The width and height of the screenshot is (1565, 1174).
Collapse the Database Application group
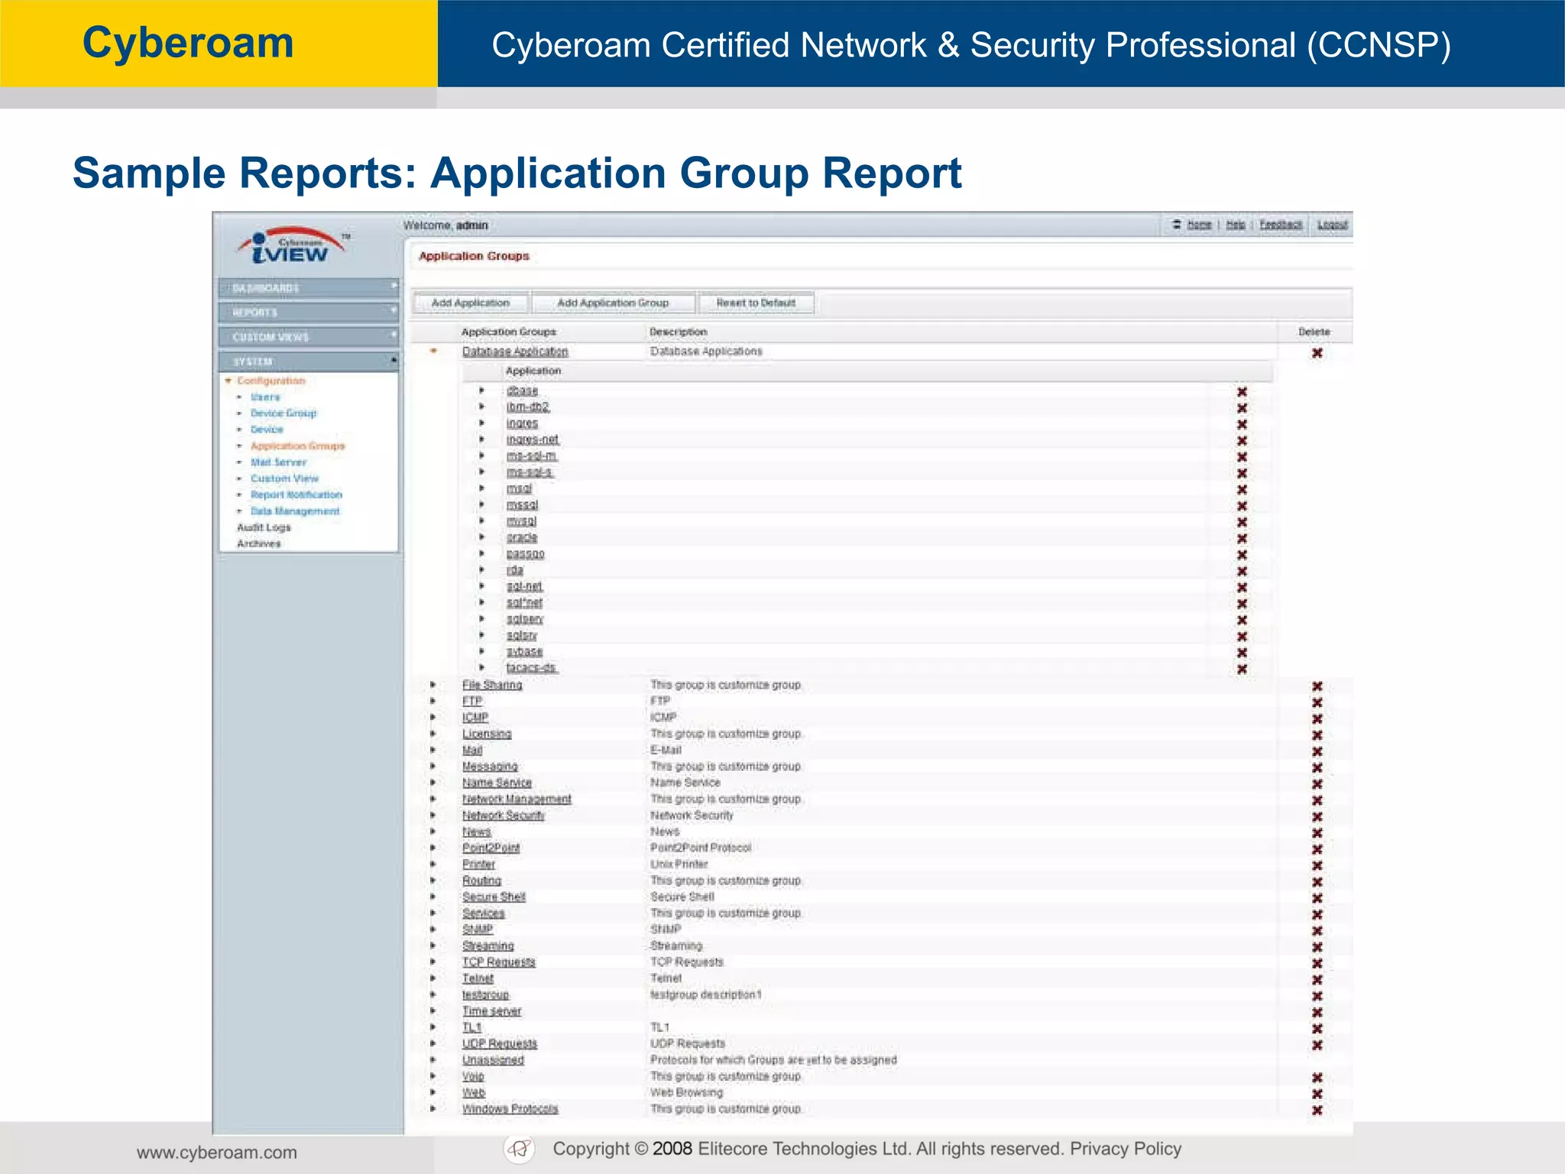(x=433, y=352)
